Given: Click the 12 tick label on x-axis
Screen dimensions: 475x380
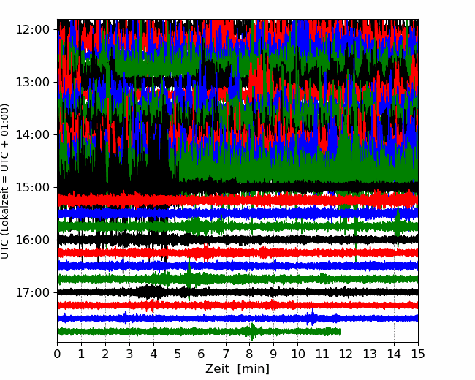Looking at the screenshot, I should pos(346,354).
